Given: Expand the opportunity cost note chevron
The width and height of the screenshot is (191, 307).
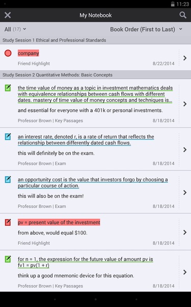Looking at the screenshot, I should point(185,192).
